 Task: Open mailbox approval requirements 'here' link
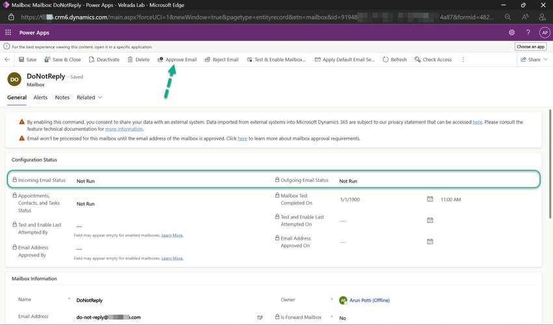coord(242,138)
